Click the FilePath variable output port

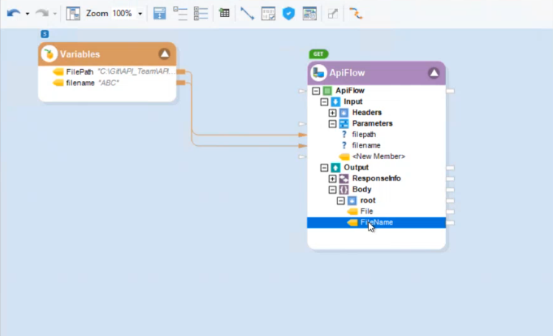(181, 71)
